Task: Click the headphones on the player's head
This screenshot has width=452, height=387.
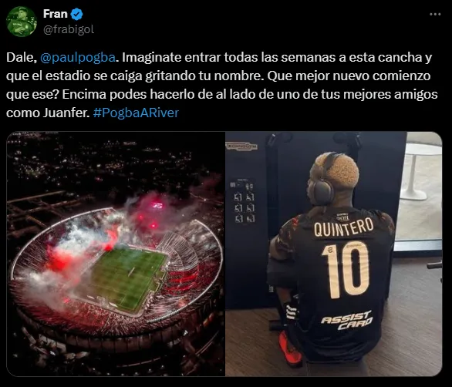Action: [322, 181]
